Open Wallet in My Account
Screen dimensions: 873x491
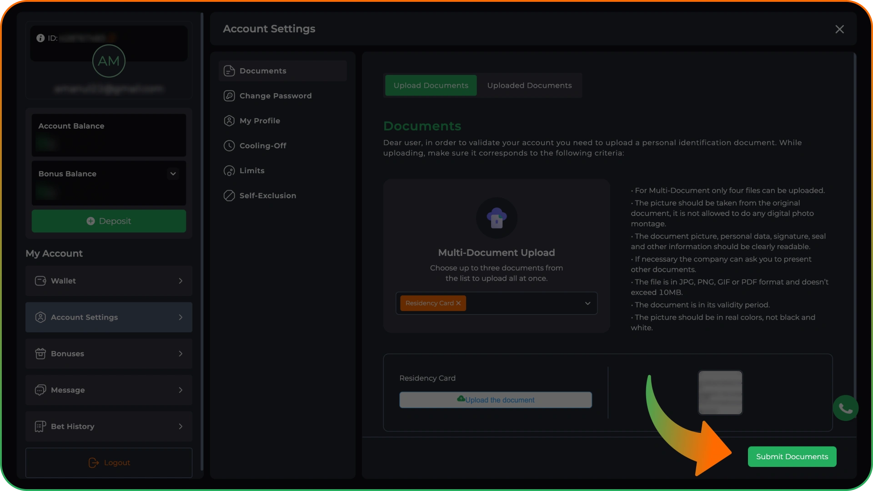[109, 281]
